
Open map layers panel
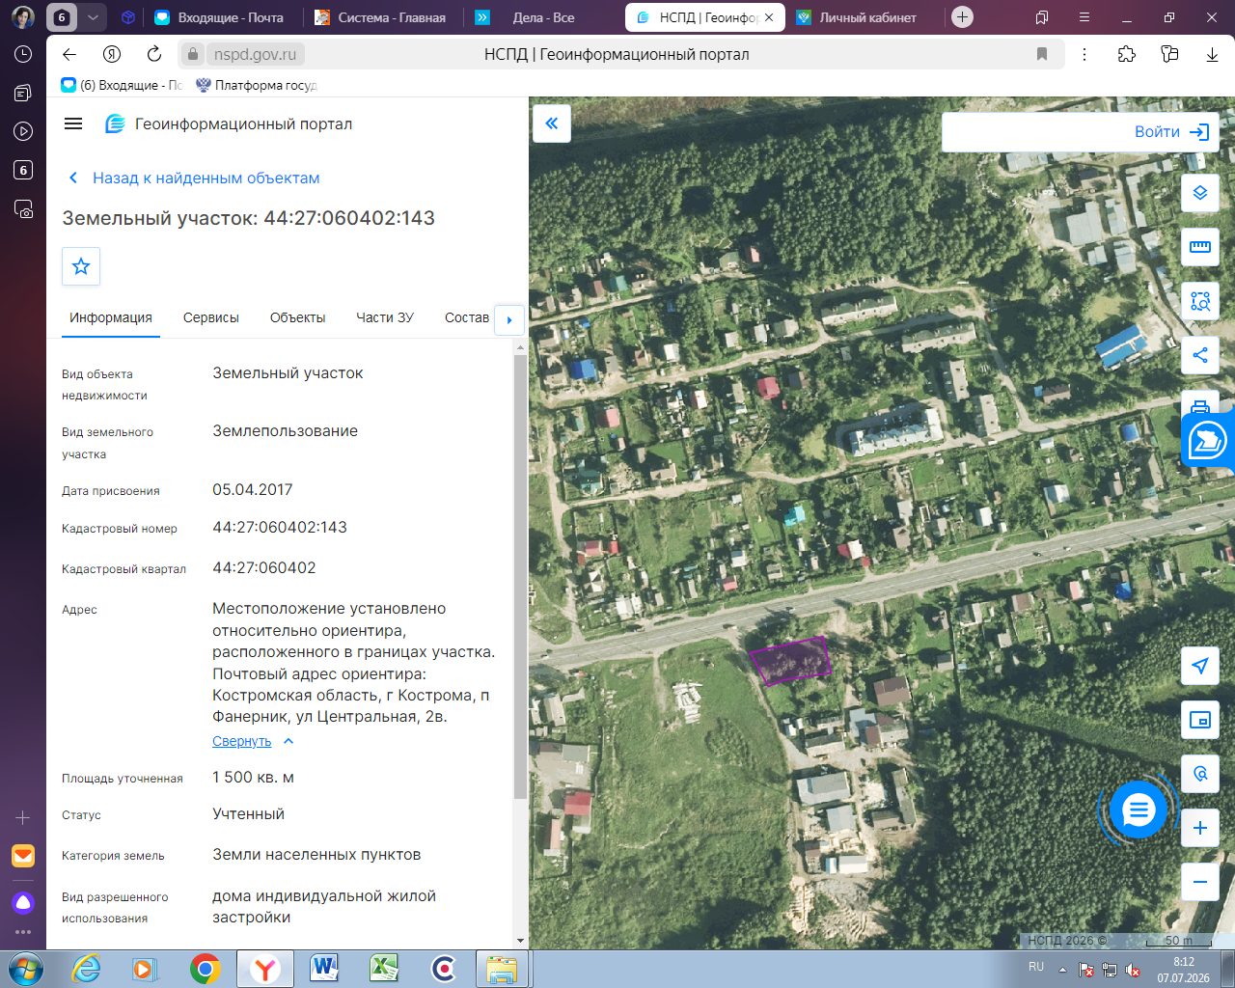click(x=1200, y=193)
